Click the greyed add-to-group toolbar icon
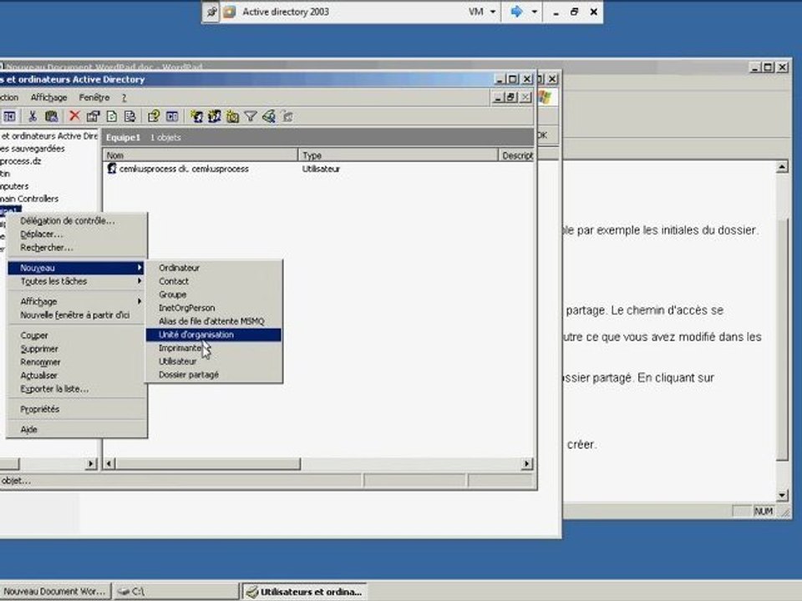 (x=287, y=117)
